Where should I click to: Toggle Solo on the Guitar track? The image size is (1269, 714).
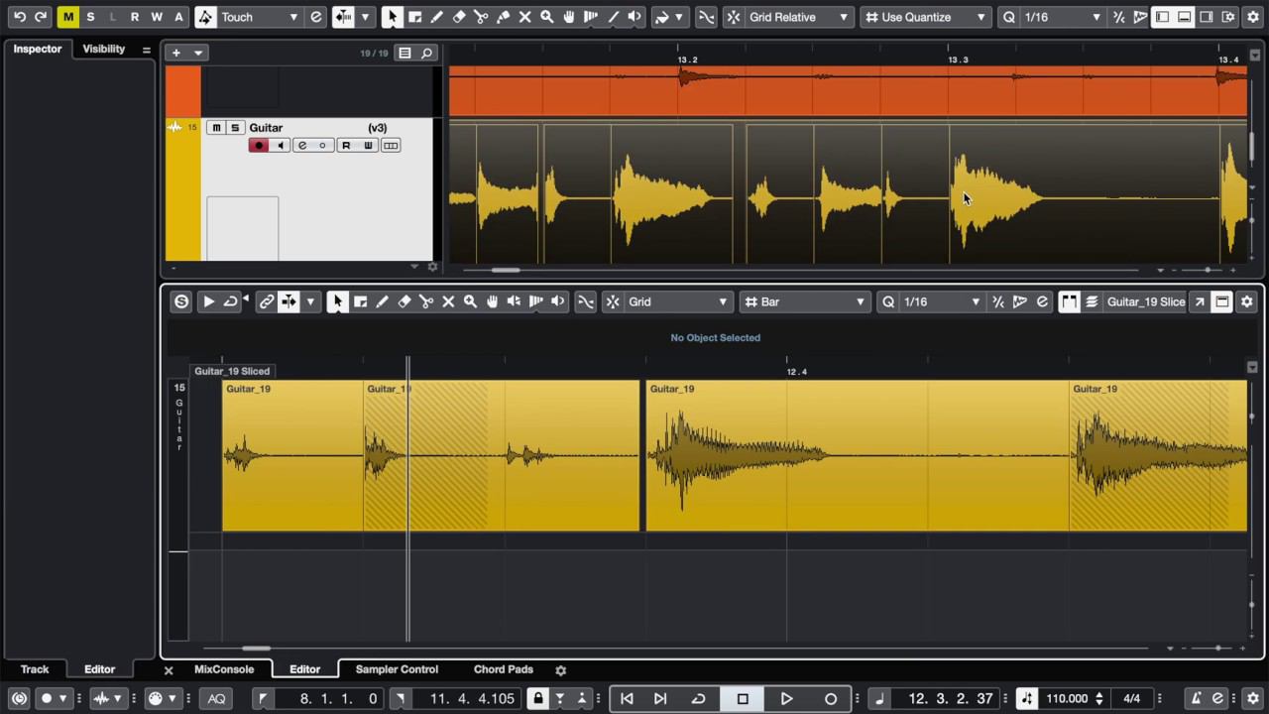(235, 127)
